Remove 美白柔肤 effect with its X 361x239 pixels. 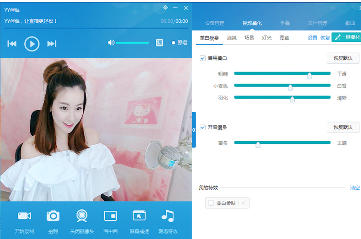[x=244, y=203]
